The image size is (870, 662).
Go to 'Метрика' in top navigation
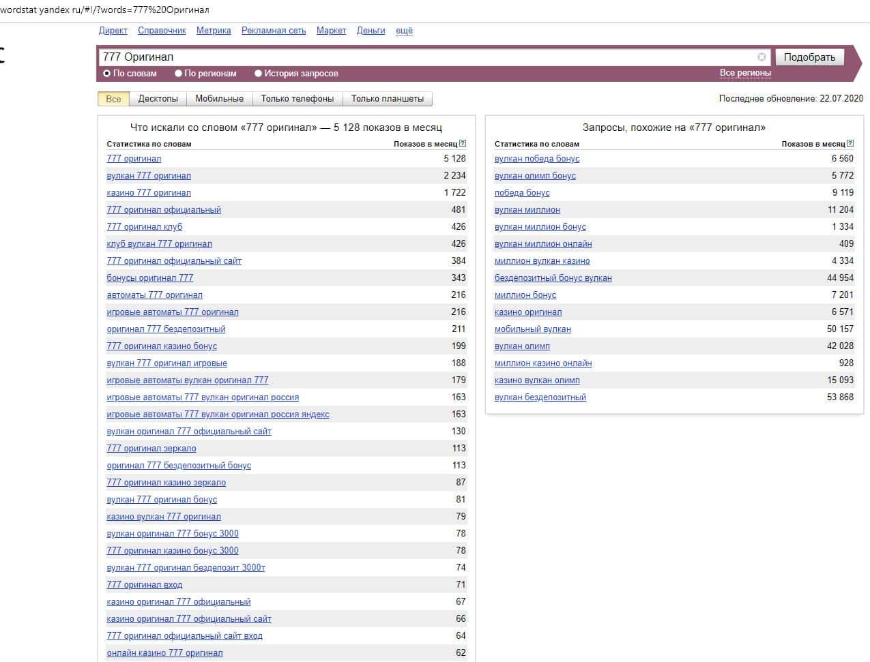[214, 31]
